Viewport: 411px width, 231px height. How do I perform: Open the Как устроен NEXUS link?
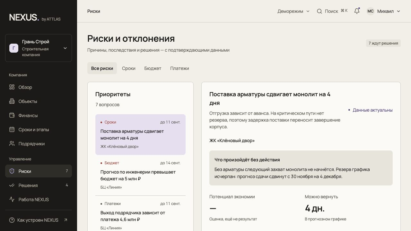point(39,220)
